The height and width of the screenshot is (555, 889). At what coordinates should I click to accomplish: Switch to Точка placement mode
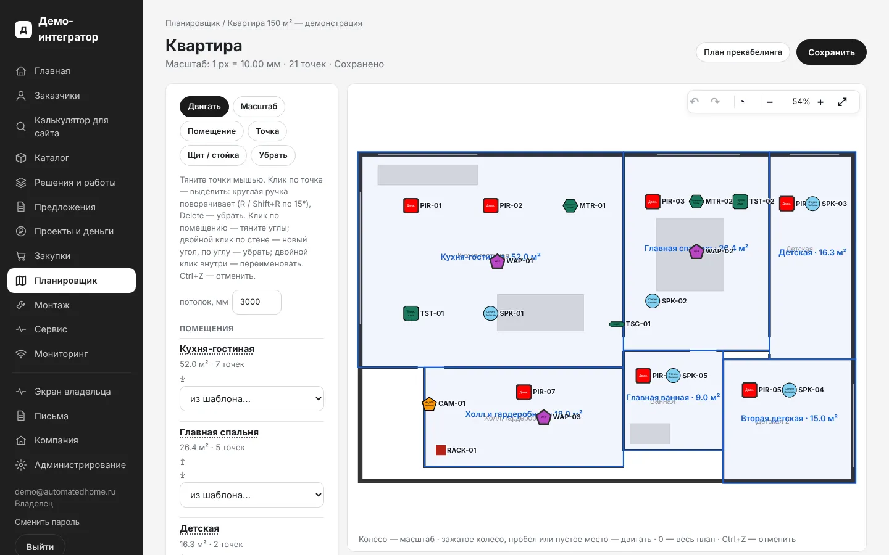coord(267,131)
